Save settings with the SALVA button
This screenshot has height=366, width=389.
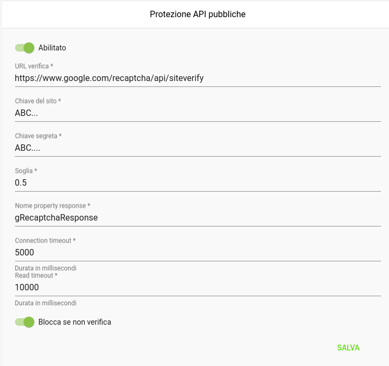348,348
